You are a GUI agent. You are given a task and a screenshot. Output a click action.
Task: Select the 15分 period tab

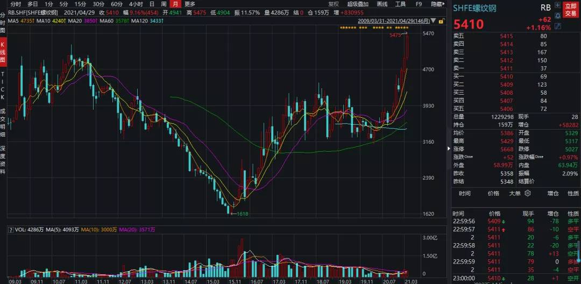(x=80, y=4)
